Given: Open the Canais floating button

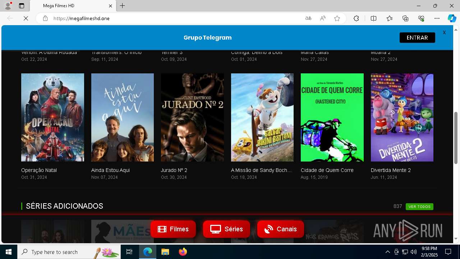Looking at the screenshot, I should pyautogui.click(x=281, y=229).
